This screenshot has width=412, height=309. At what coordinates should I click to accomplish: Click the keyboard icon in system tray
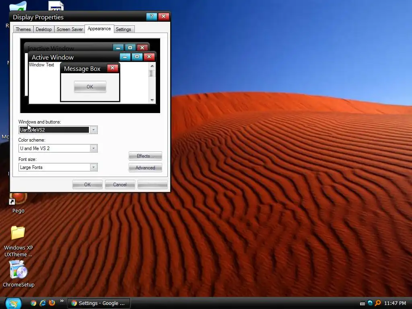tap(363, 303)
